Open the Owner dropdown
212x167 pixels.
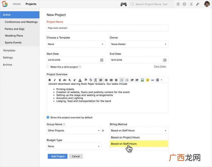pos(139,44)
